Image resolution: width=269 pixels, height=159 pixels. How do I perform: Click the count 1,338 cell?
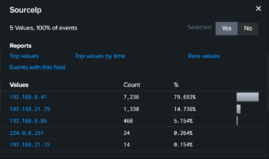coord(131,109)
